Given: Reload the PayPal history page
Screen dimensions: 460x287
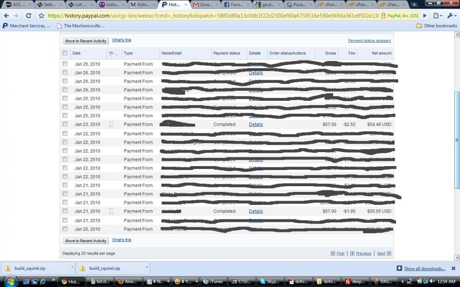Looking at the screenshot, I should [28, 15].
